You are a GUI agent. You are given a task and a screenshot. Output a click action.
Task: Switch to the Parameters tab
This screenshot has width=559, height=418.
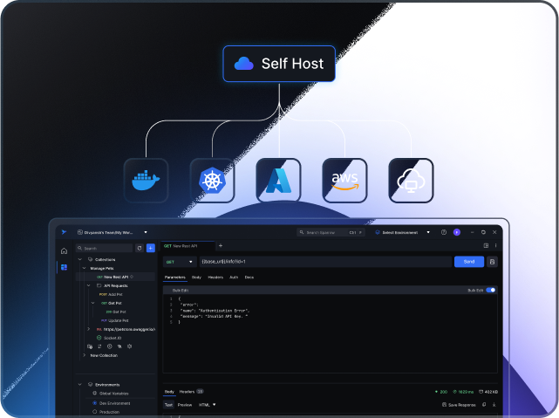(175, 278)
